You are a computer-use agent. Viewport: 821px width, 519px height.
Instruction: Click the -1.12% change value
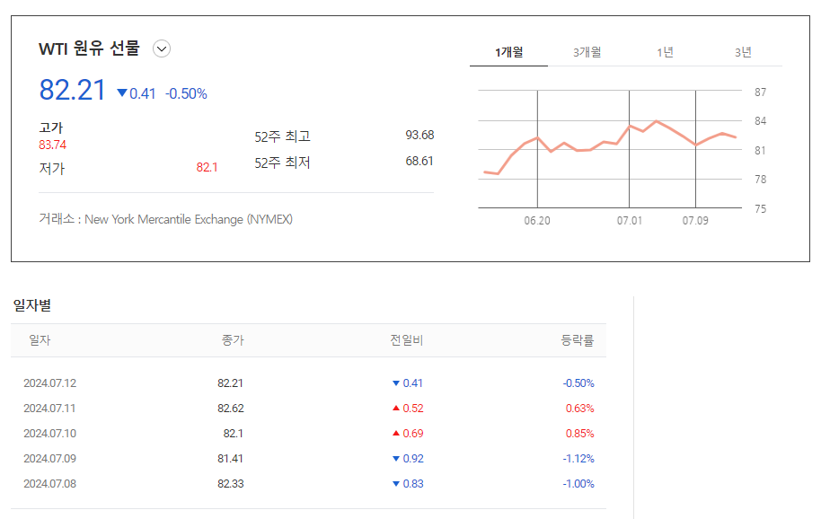pyautogui.click(x=578, y=459)
